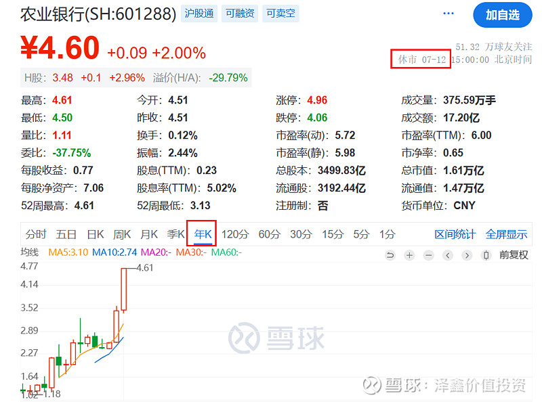Click the 委比 value -37.75%
This screenshot has height=402, width=542.
72,153
